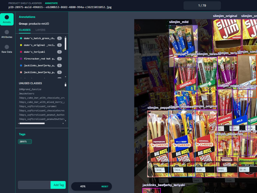Click the Annotations panel heading
Viewport: 257px width, 193px height.
(x=27, y=17)
